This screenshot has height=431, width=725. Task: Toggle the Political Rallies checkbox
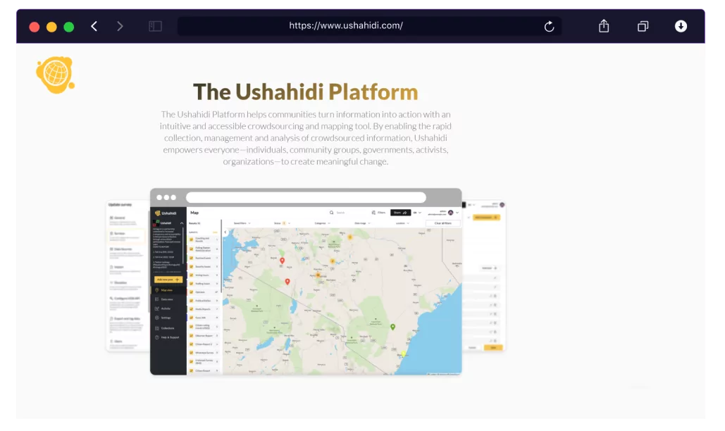coord(192,301)
